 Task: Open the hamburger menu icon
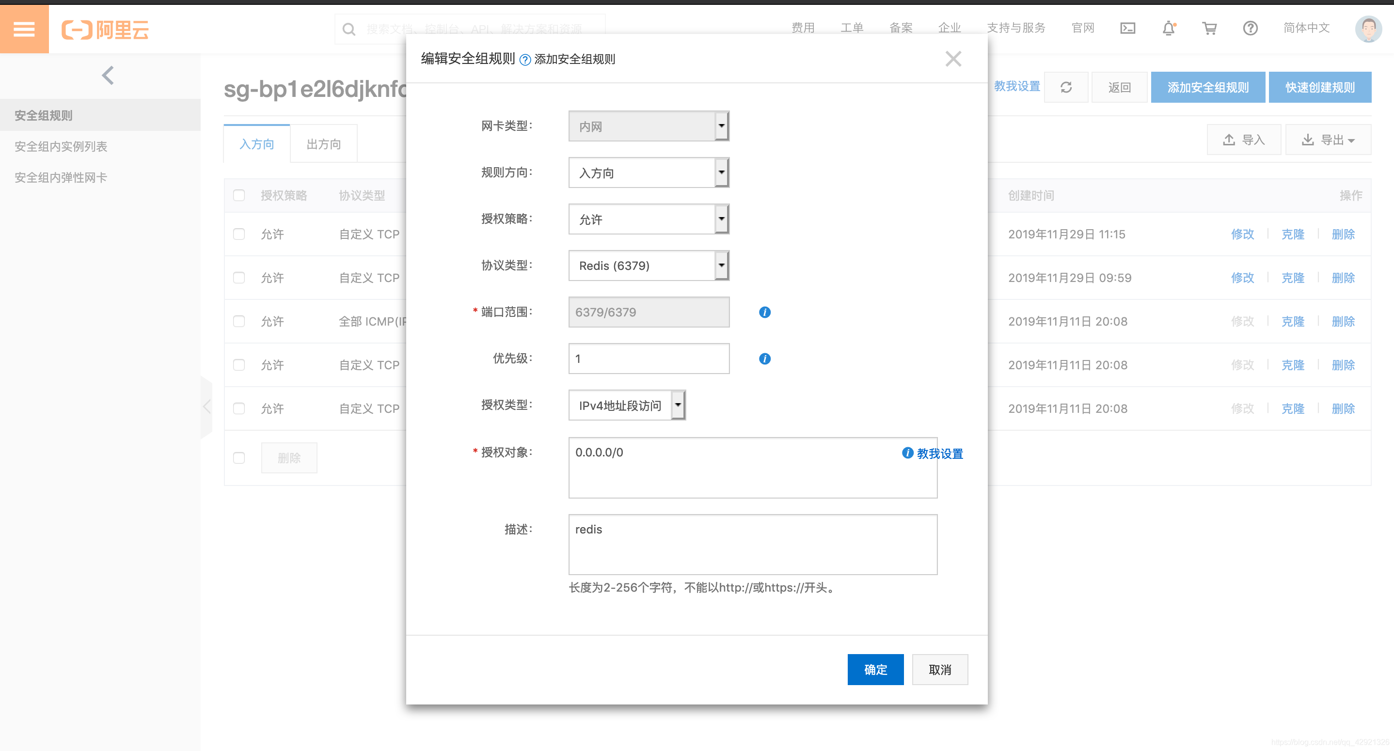click(24, 29)
